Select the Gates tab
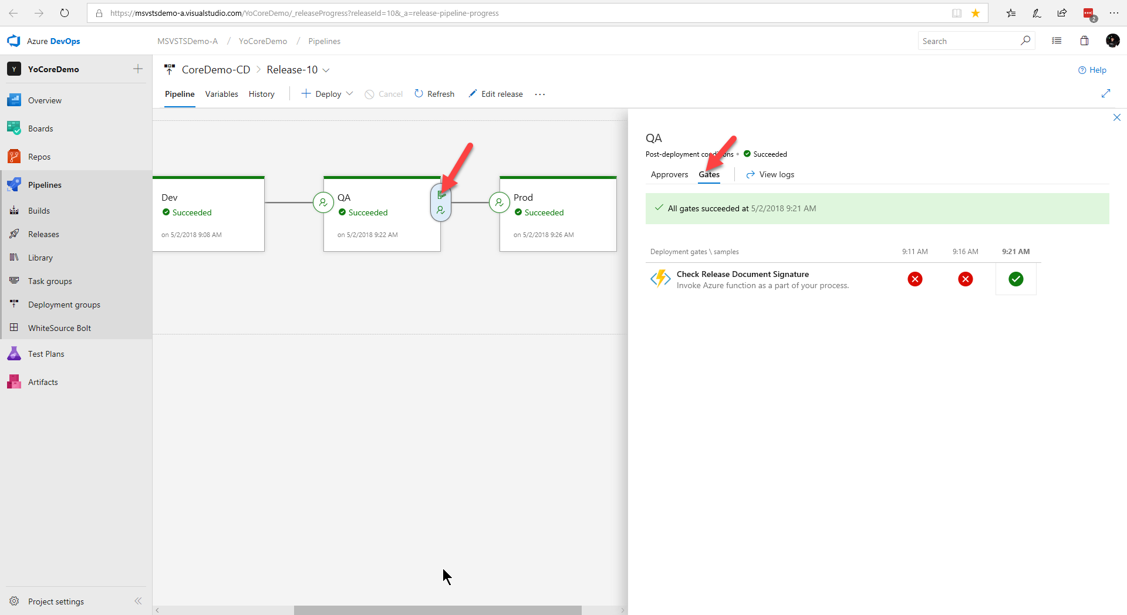Screen dimensions: 1127x615 coord(709,174)
